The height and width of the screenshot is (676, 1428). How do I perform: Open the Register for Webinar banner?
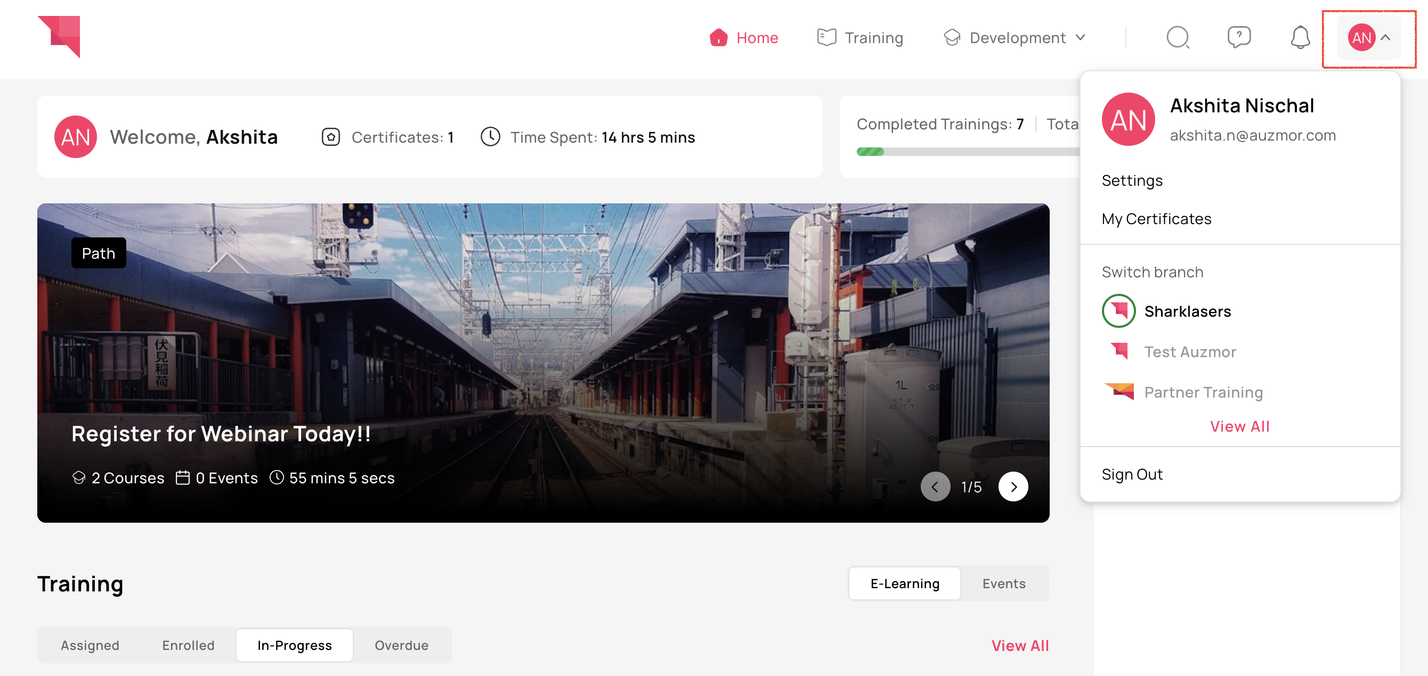[x=221, y=433]
